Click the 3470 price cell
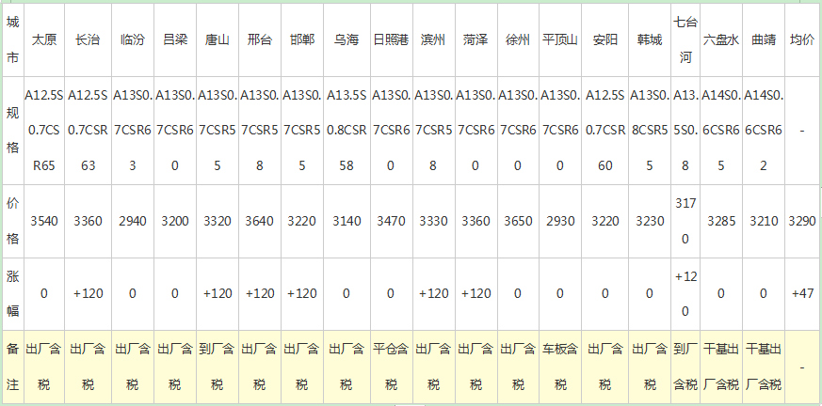The height and width of the screenshot is (406, 822). [390, 222]
